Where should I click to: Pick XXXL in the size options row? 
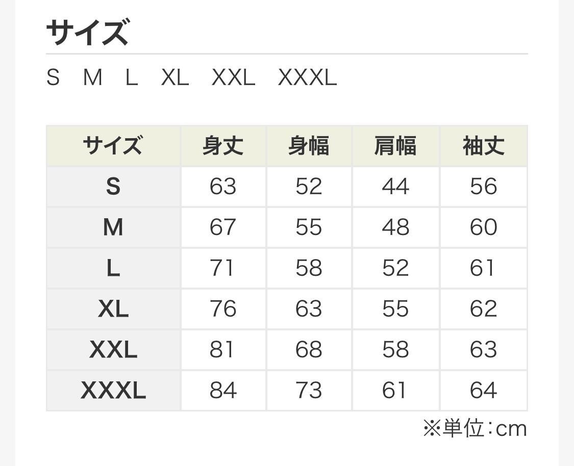pyautogui.click(x=307, y=78)
